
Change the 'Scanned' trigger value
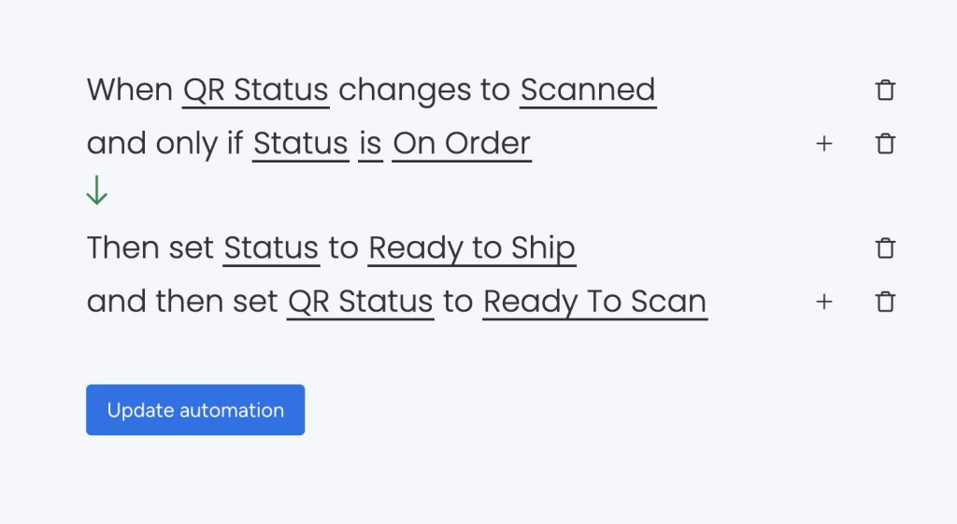pos(588,91)
